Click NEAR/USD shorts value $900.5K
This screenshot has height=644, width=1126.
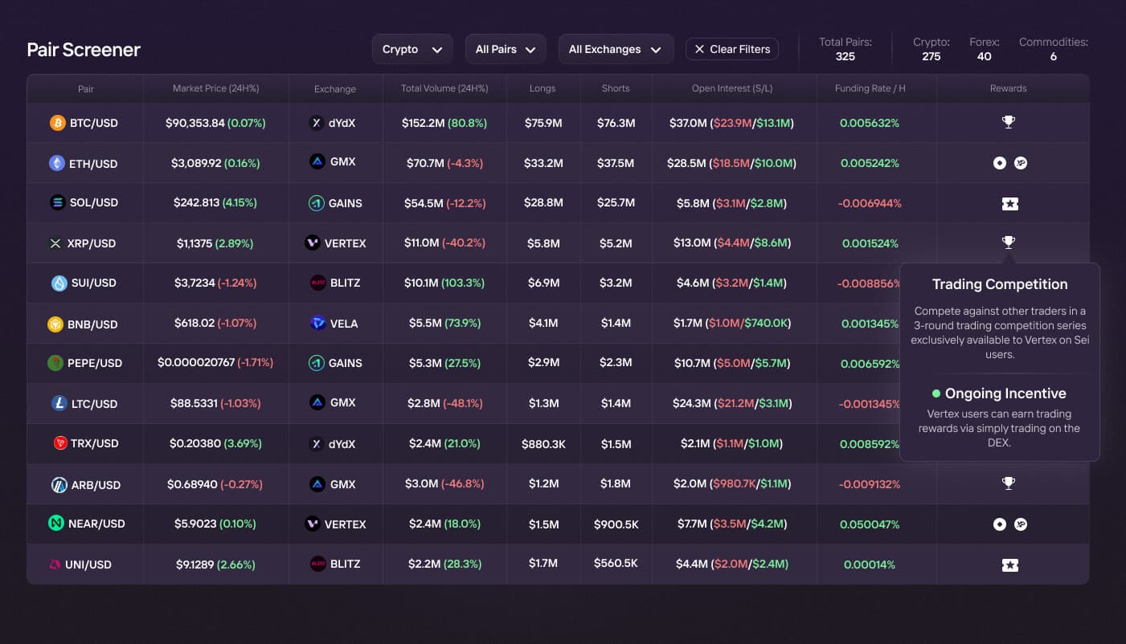click(616, 524)
